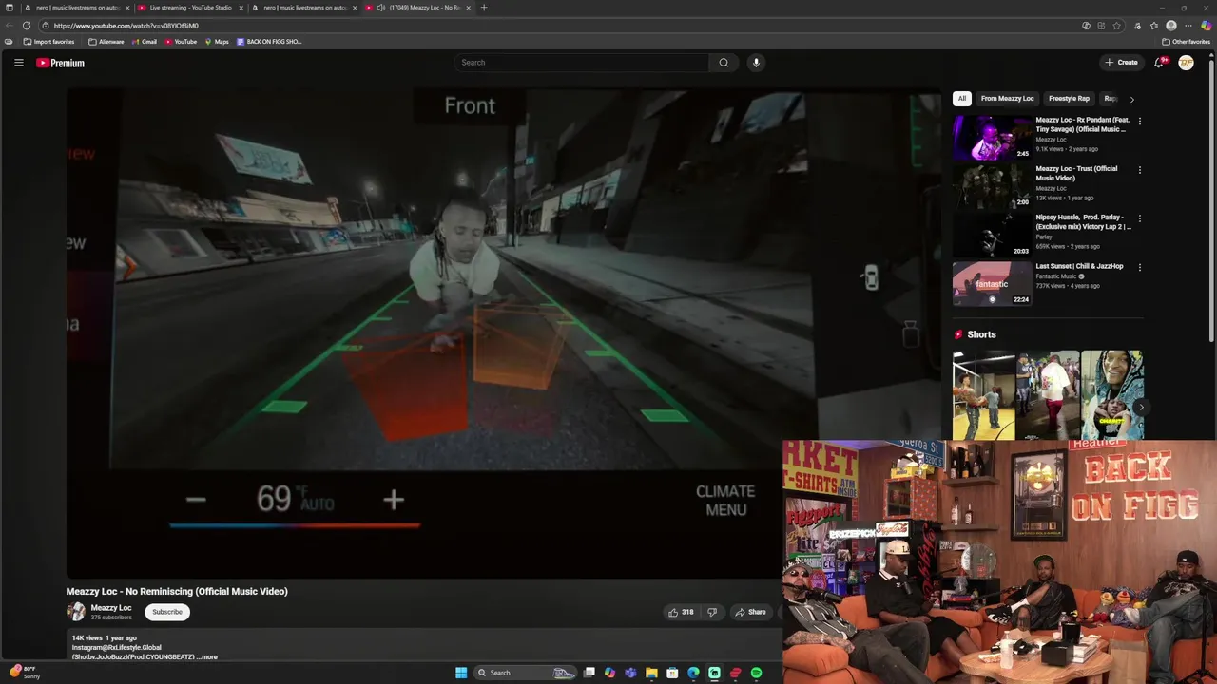This screenshot has width=1217, height=684.
Task: Refresh the browser page
Action: (x=27, y=26)
